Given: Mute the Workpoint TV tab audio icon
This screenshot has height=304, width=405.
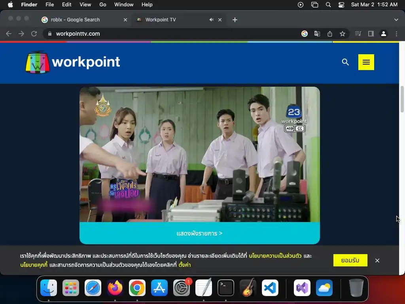Looking at the screenshot, I should pos(211,20).
